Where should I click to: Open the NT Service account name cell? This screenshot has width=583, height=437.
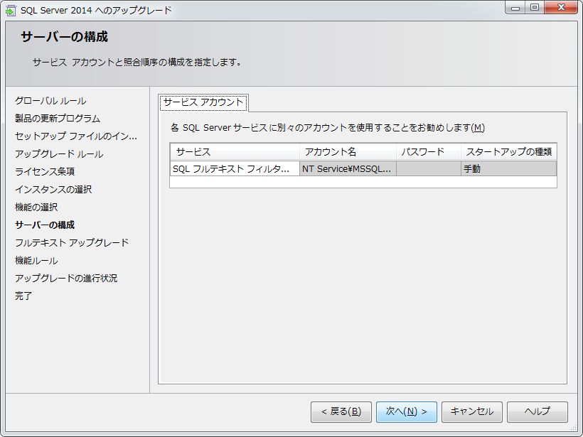pyautogui.click(x=348, y=169)
